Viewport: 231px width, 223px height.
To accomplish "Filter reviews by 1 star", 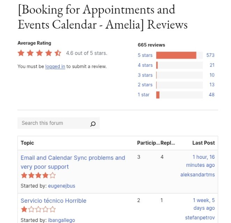I will 143,95.
